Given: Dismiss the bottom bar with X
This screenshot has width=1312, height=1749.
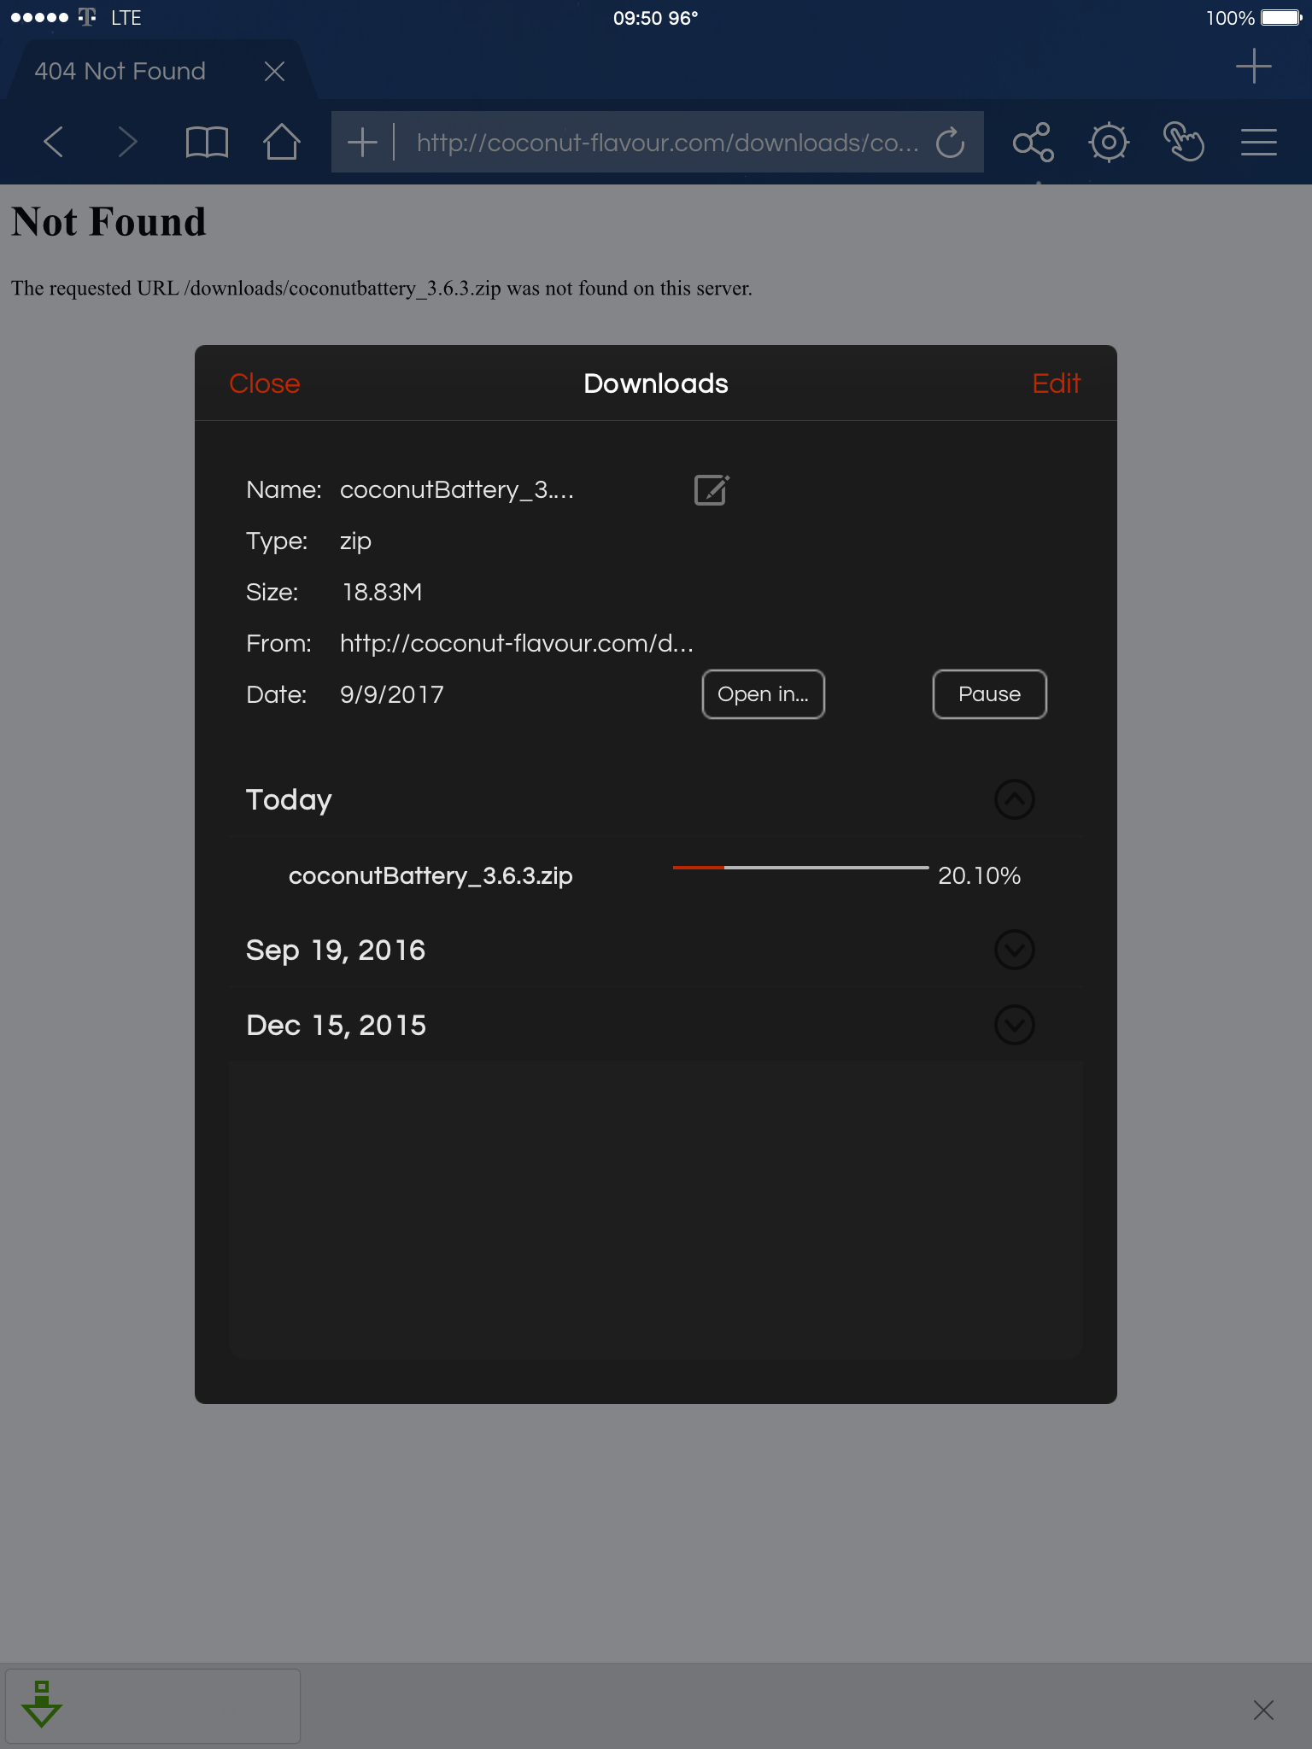Looking at the screenshot, I should [1263, 1710].
